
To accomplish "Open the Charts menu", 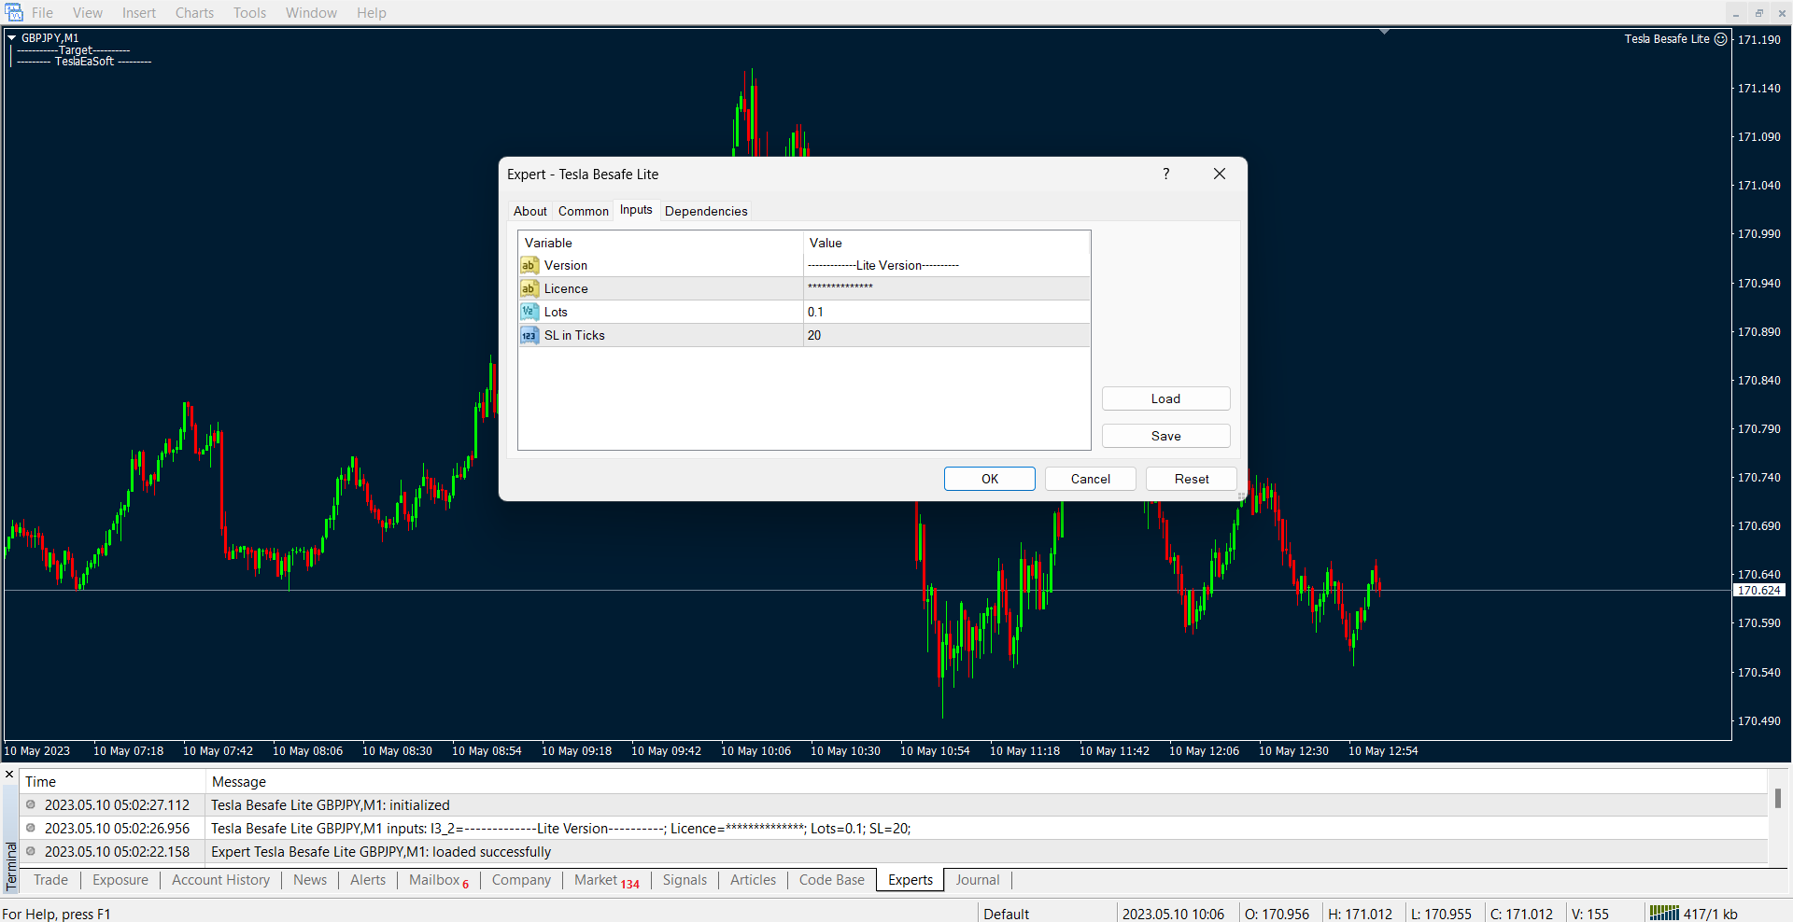I will click(194, 13).
